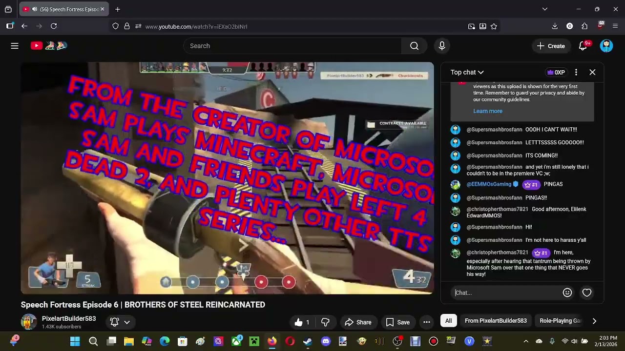This screenshot has height=351, width=625.
Task: Show more topic chips with right arrow
Action: click(x=594, y=321)
